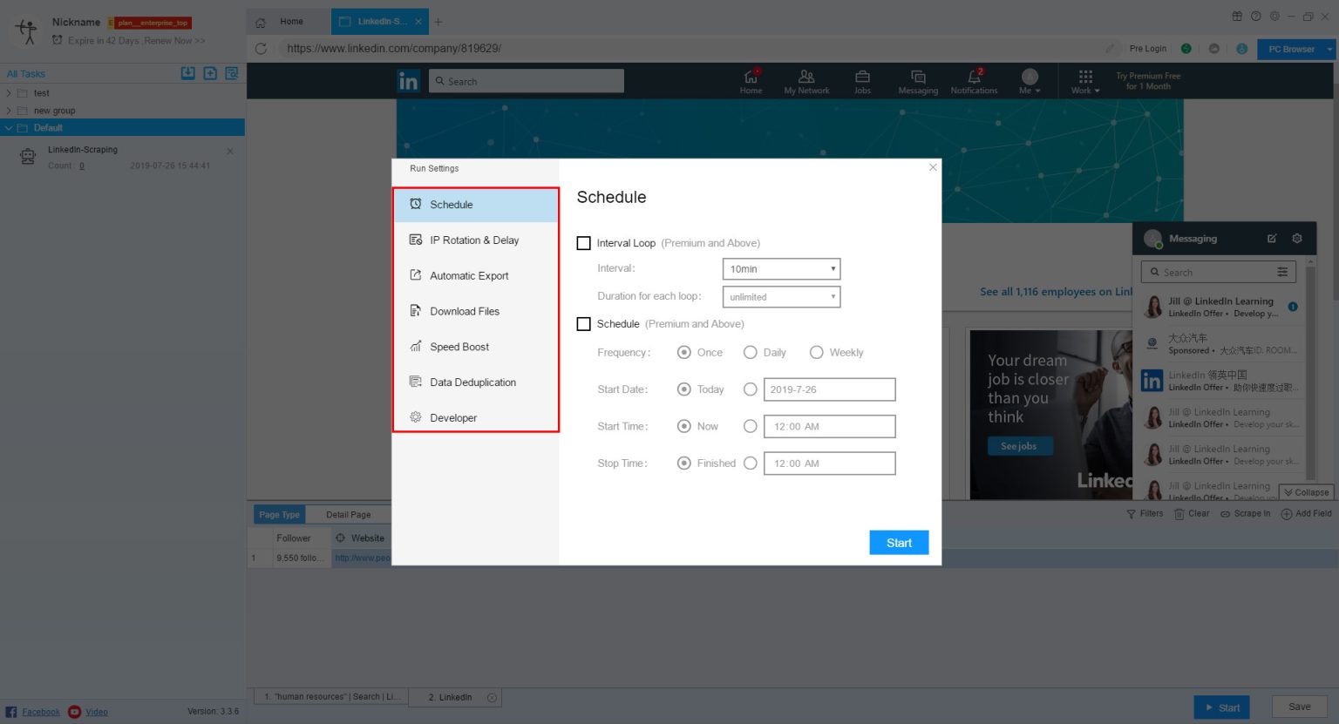Click the browser address bar
The width and height of the screenshot is (1339, 724).
tap(610, 49)
